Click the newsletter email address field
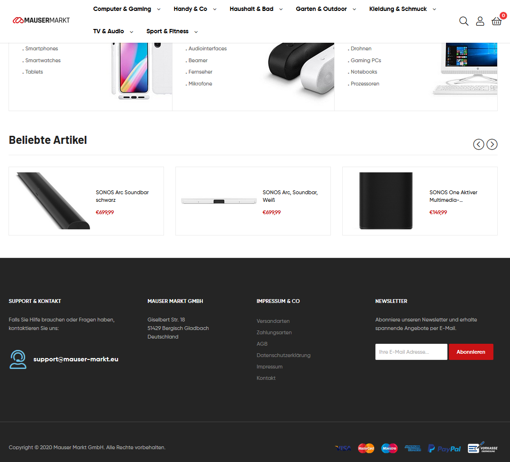Viewport: 510px width, 462px height. point(411,352)
